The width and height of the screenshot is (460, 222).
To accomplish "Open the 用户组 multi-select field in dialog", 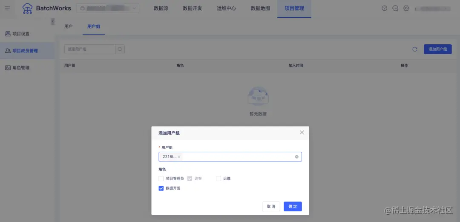I will [x=230, y=157].
